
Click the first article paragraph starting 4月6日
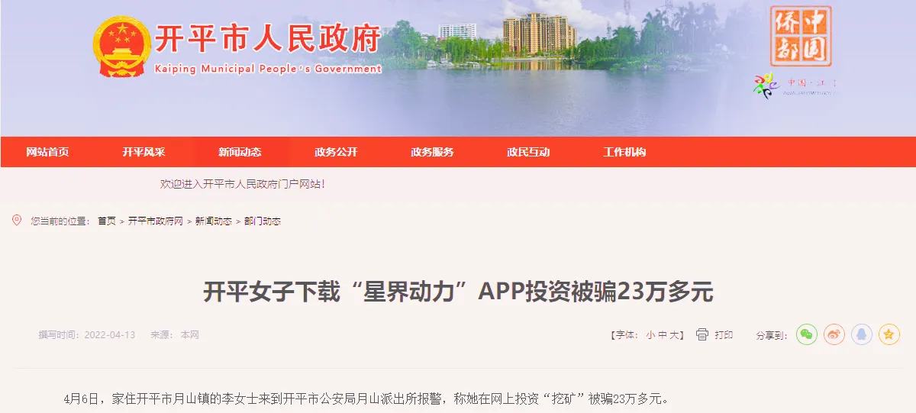pos(366,399)
